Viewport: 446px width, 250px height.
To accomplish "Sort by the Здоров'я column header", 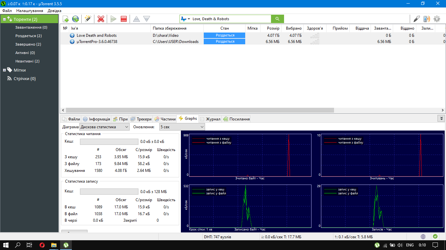I will tap(315, 28).
